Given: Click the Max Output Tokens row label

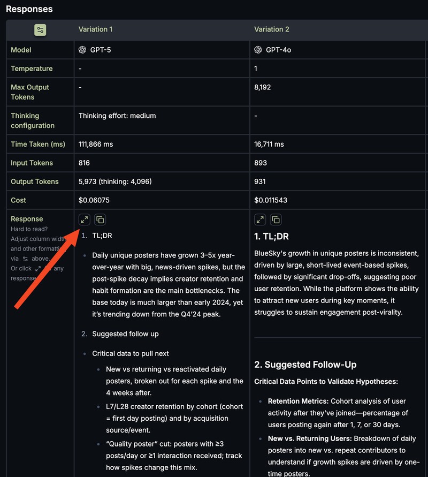Looking at the screenshot, I should point(30,92).
